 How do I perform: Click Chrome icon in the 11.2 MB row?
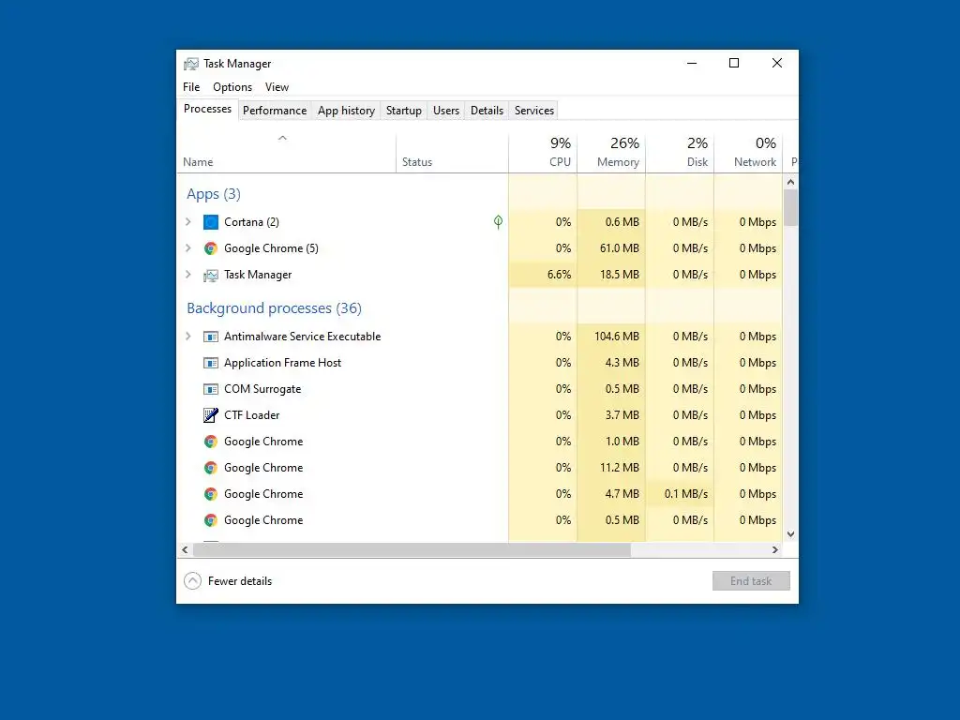click(211, 468)
